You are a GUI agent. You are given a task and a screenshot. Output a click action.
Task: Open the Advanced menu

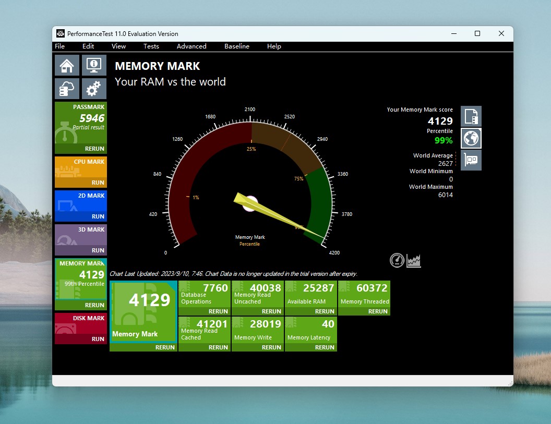tap(191, 46)
